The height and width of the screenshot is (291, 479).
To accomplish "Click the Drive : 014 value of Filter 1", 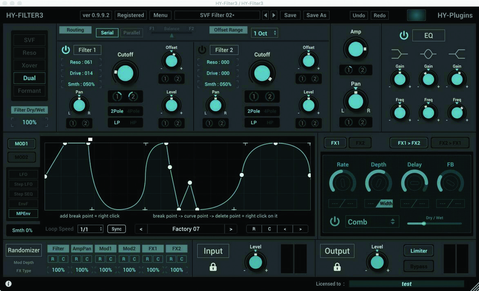I will (x=81, y=73).
